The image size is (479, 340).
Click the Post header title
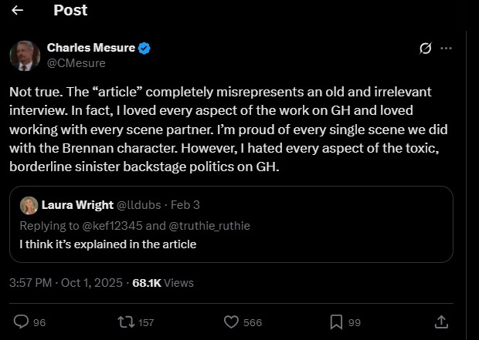[70, 11]
